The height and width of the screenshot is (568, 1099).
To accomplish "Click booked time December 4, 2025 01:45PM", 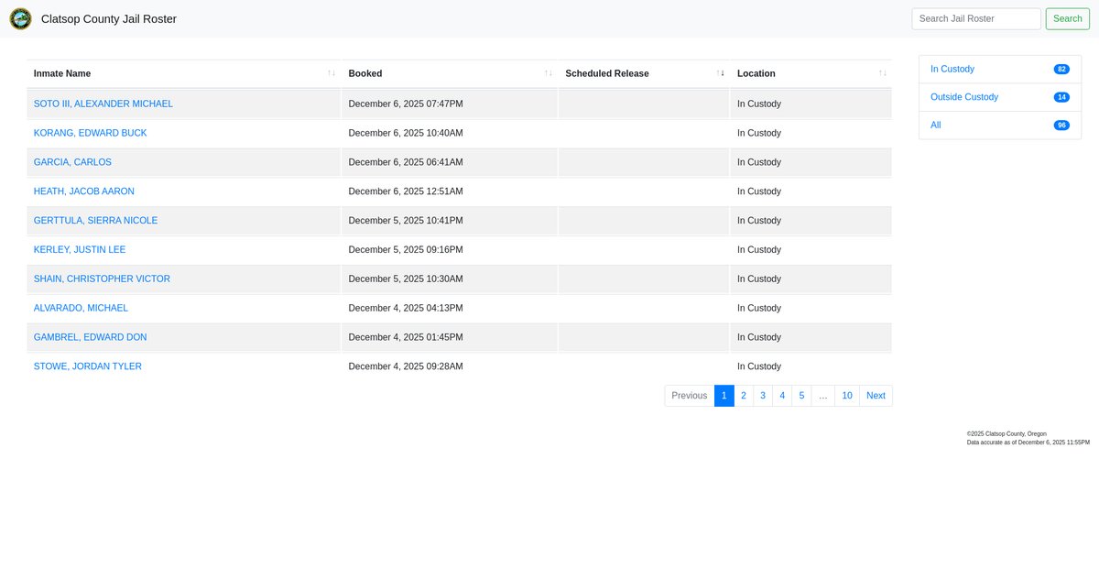I will point(406,337).
